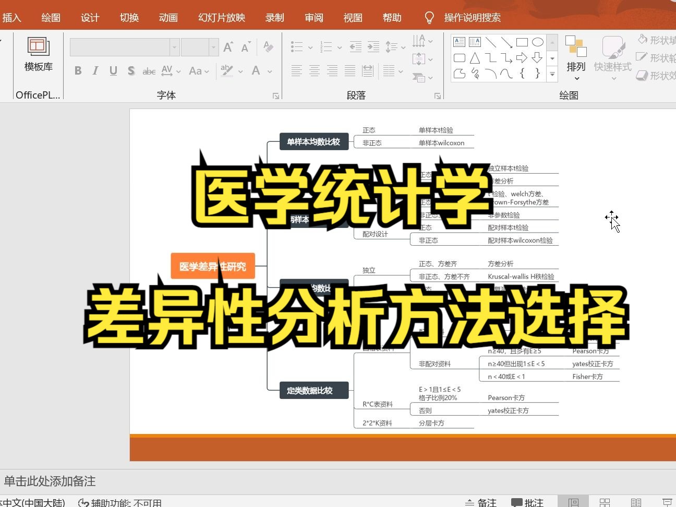
Task: Open the 设计 ribbon tab
Action: tap(90, 18)
